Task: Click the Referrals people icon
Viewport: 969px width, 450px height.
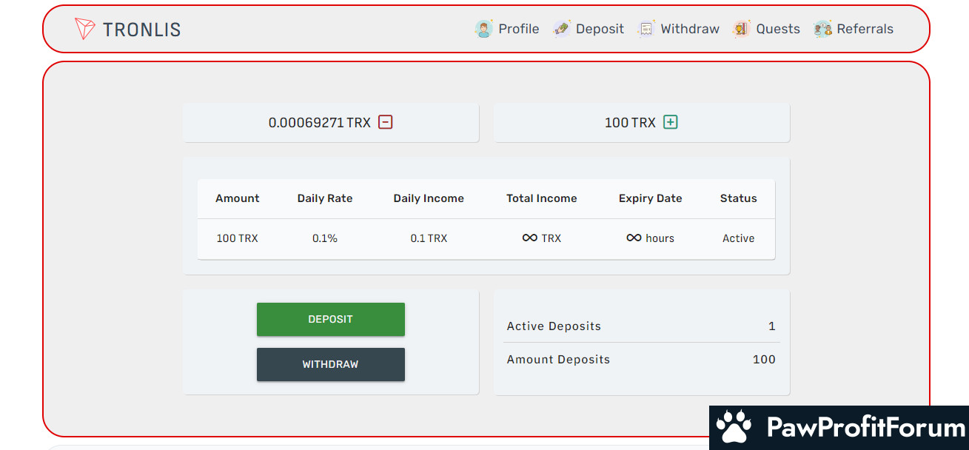Action: point(822,29)
